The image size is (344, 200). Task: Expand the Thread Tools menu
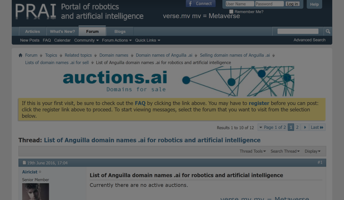click(x=252, y=151)
